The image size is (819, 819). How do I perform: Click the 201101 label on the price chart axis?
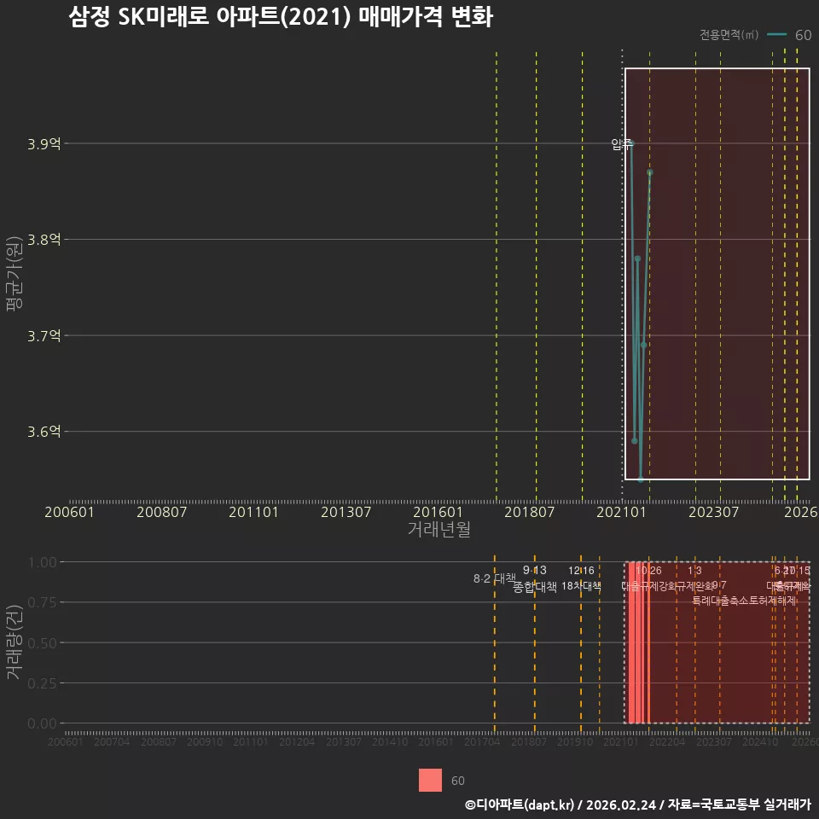pos(253,512)
